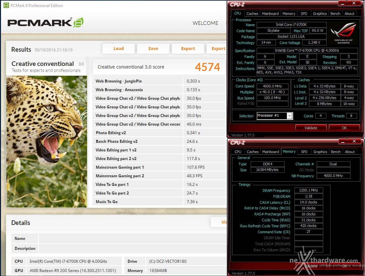
Task: Select Video To Go part 2 row
Action: 159,193
